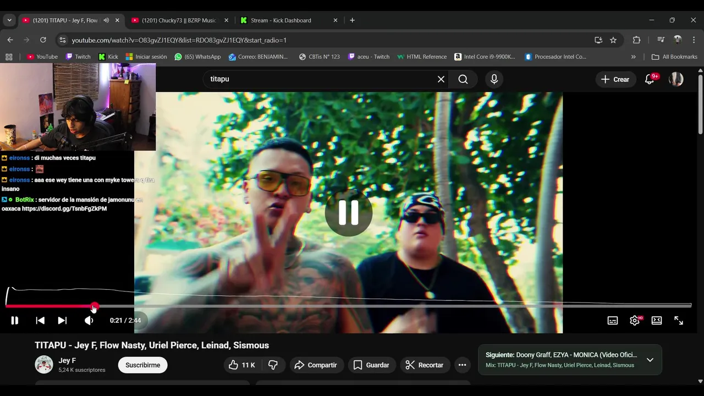Image resolution: width=704 pixels, height=396 pixels.
Task: Dislike the TITAPU video
Action: [x=273, y=365]
